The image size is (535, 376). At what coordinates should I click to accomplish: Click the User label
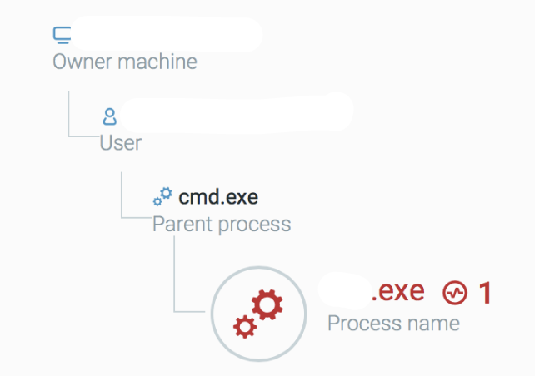click(x=121, y=143)
